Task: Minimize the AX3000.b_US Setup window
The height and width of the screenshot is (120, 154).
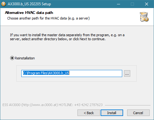Action: (119, 4)
